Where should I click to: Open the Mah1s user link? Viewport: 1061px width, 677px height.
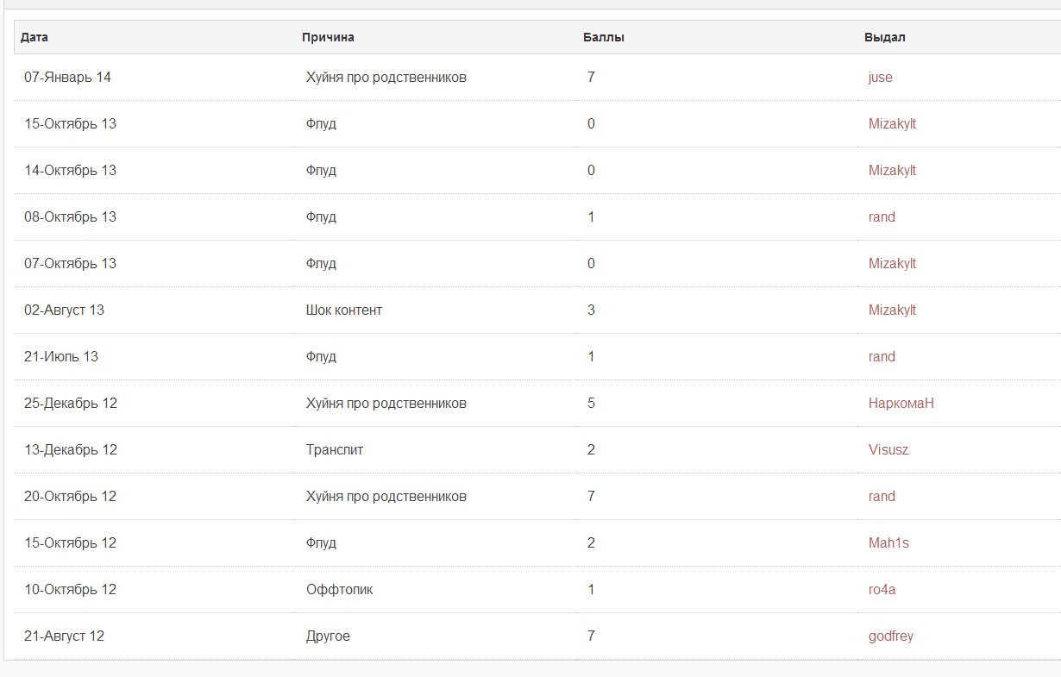pos(888,543)
